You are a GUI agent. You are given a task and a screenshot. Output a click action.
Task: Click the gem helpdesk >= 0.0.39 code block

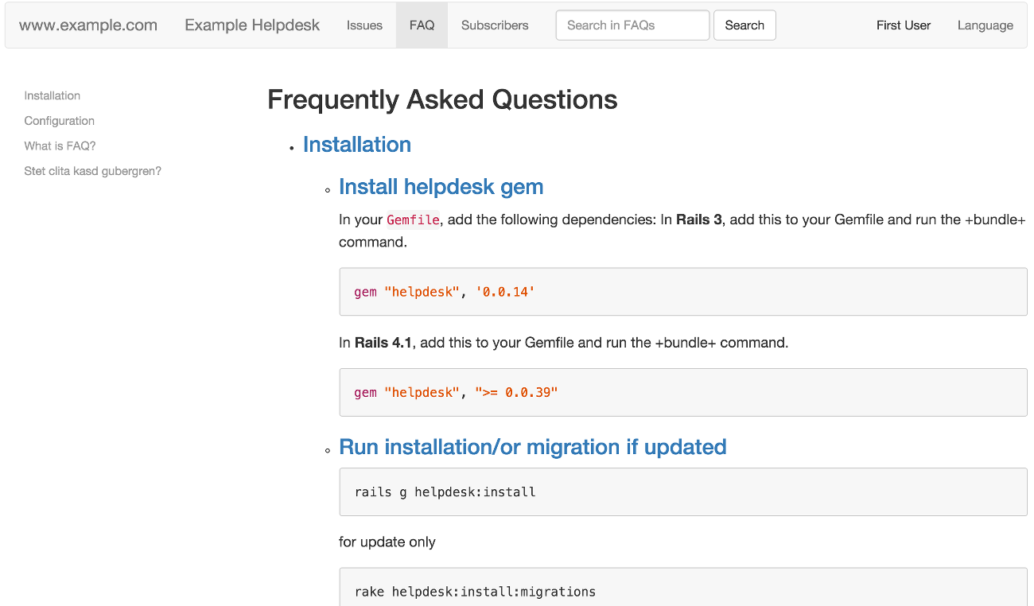682,392
